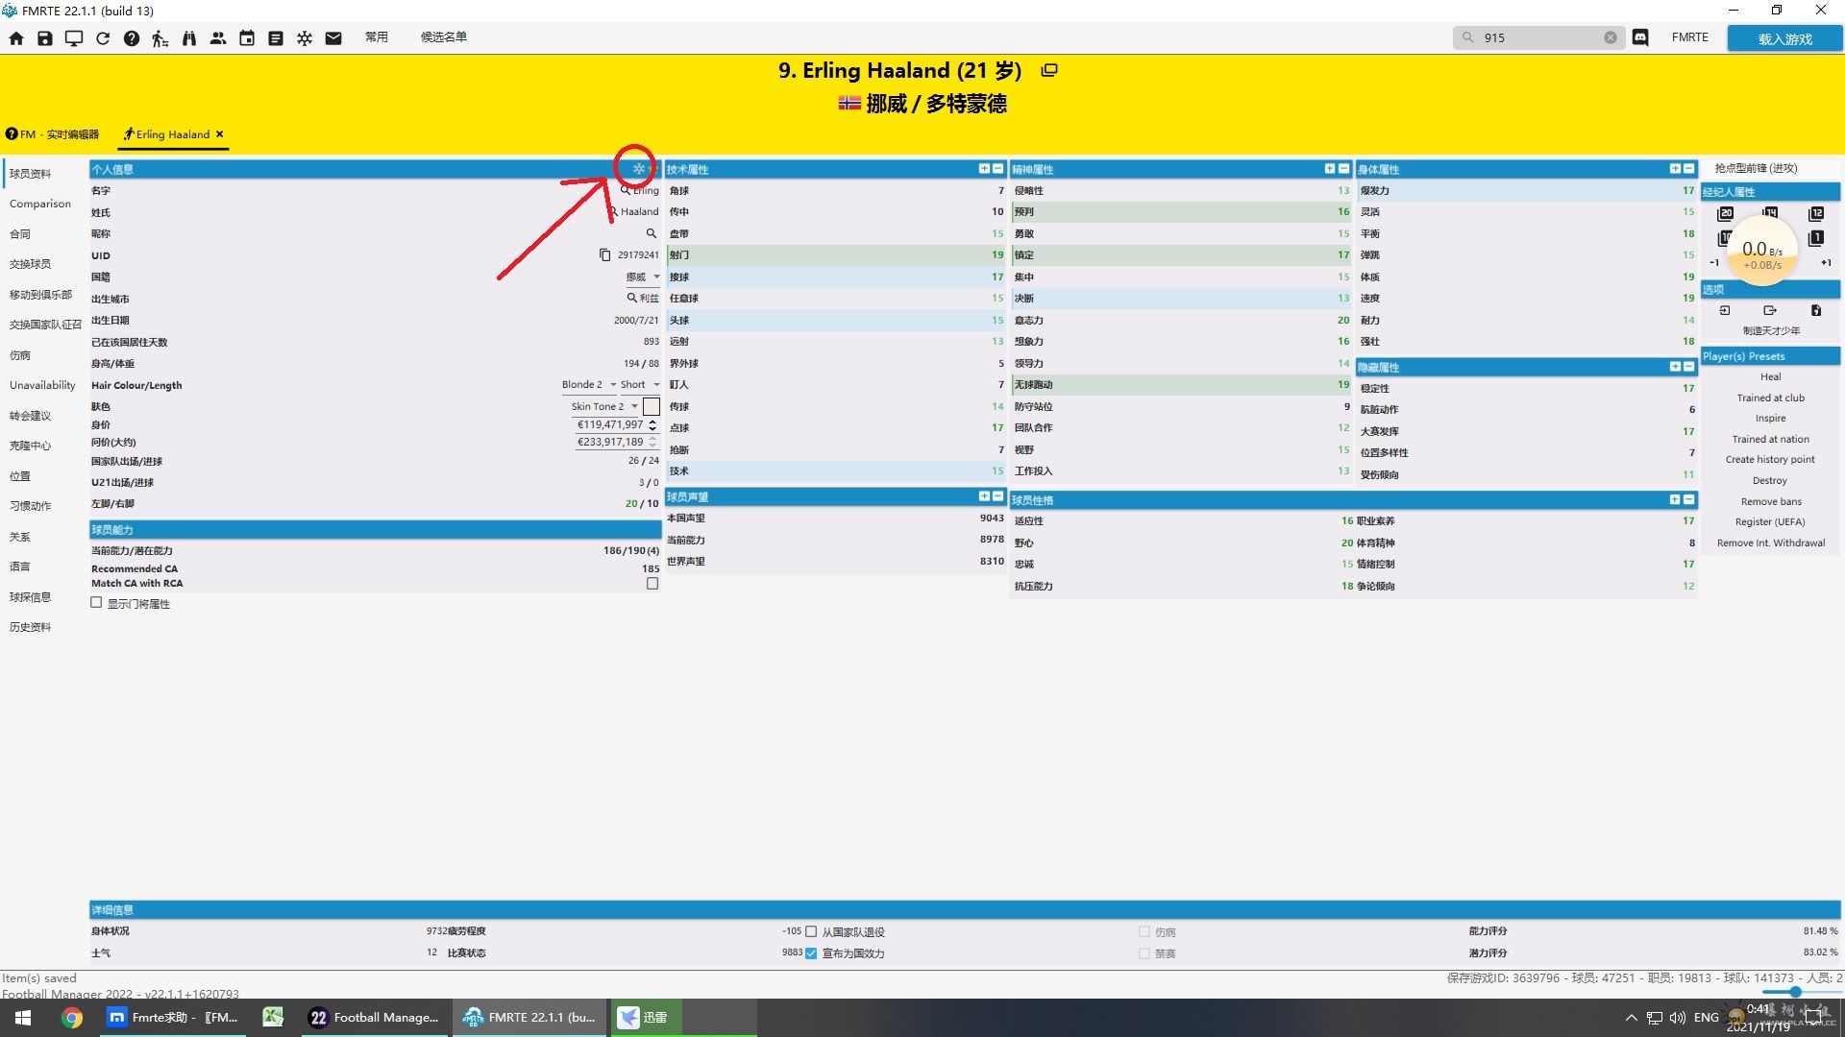
Task: Open the 转会建议 sidebar section
Action: pyautogui.click(x=30, y=416)
